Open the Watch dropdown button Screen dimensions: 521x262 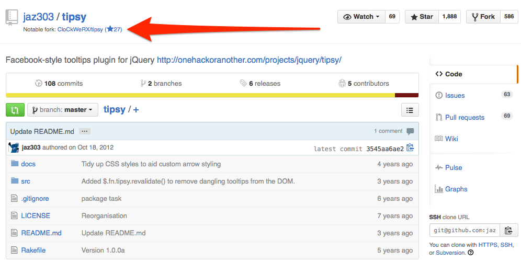(361, 17)
